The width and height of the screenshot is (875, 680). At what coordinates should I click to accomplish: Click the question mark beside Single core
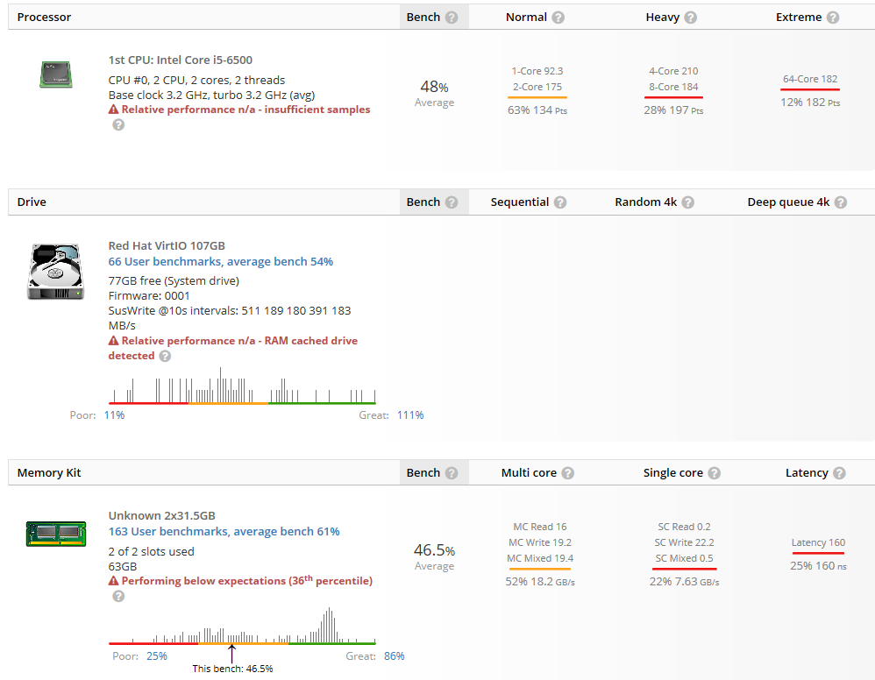pyautogui.click(x=715, y=473)
